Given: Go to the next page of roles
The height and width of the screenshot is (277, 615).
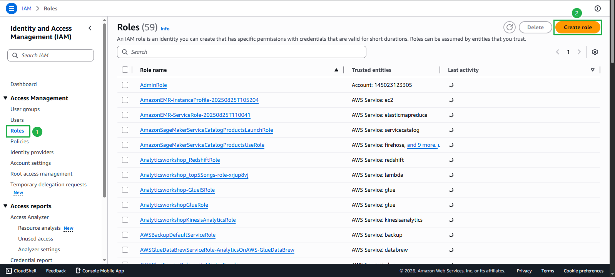Looking at the screenshot, I should pos(579,52).
